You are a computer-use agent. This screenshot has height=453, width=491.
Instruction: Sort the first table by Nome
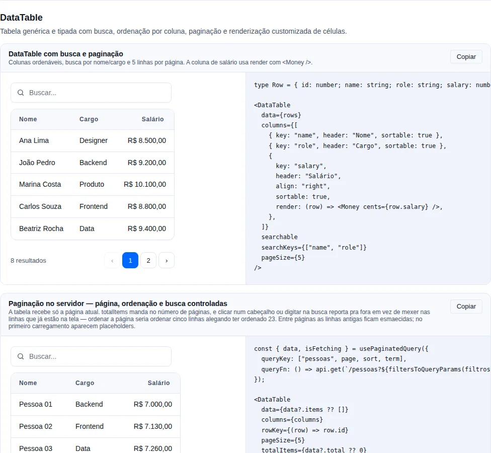(x=28, y=119)
